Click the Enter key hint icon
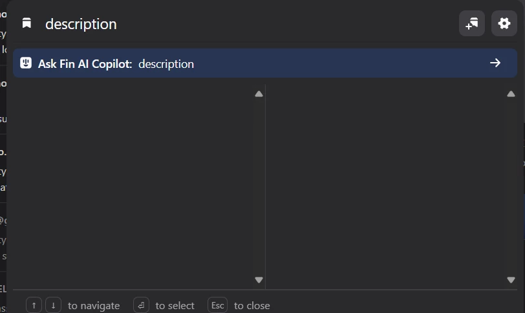Screen dimensions: 525x313 coord(141,305)
